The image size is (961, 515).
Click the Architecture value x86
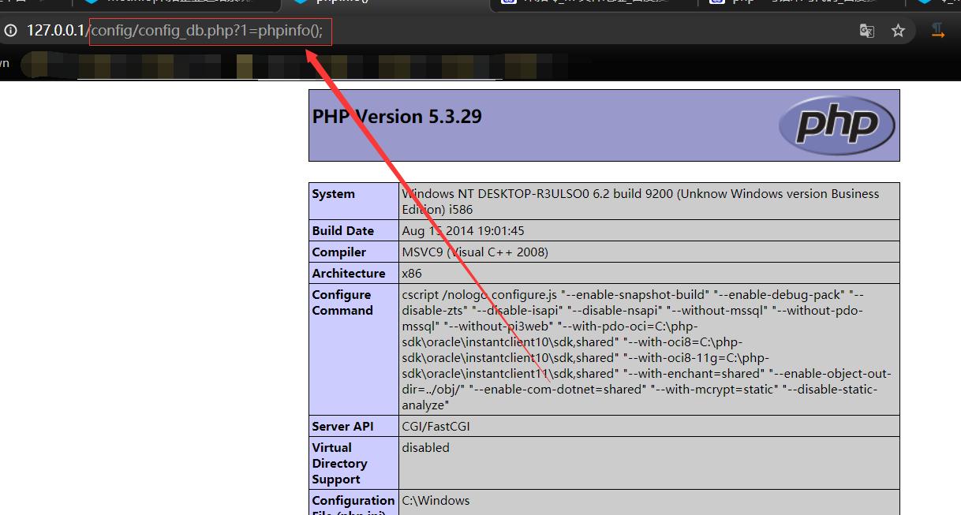(412, 274)
